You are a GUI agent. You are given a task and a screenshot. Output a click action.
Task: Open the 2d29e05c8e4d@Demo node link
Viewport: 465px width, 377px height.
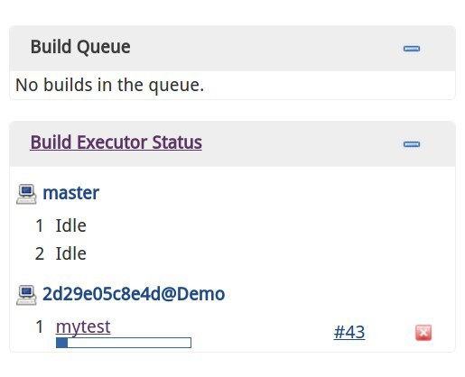[x=134, y=294]
